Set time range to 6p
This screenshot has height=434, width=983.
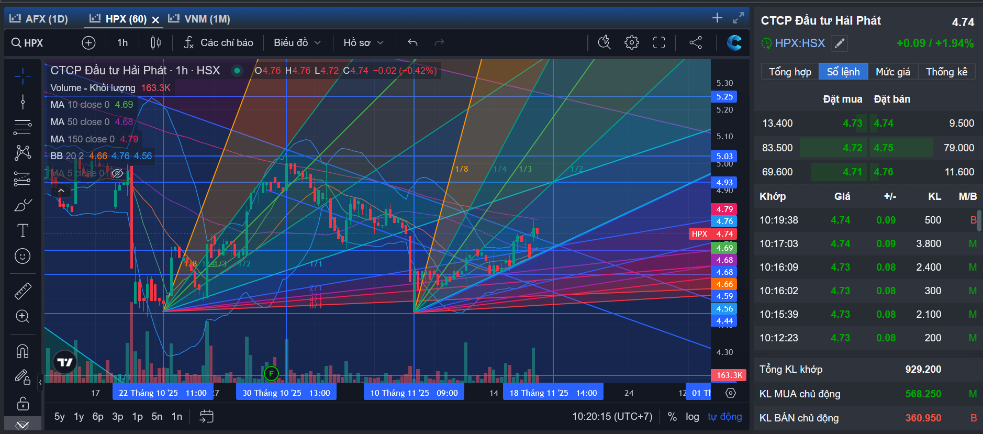98,417
